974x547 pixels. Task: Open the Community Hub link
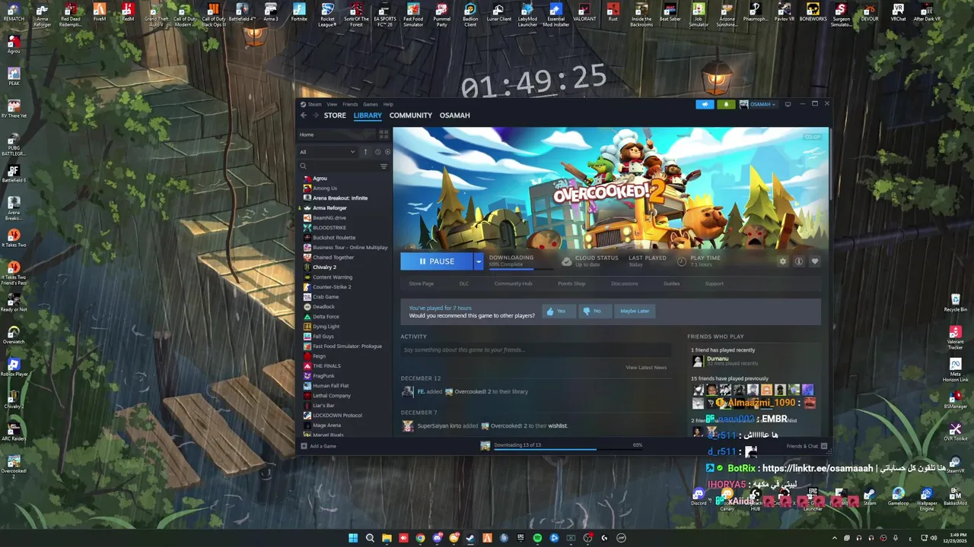point(513,283)
